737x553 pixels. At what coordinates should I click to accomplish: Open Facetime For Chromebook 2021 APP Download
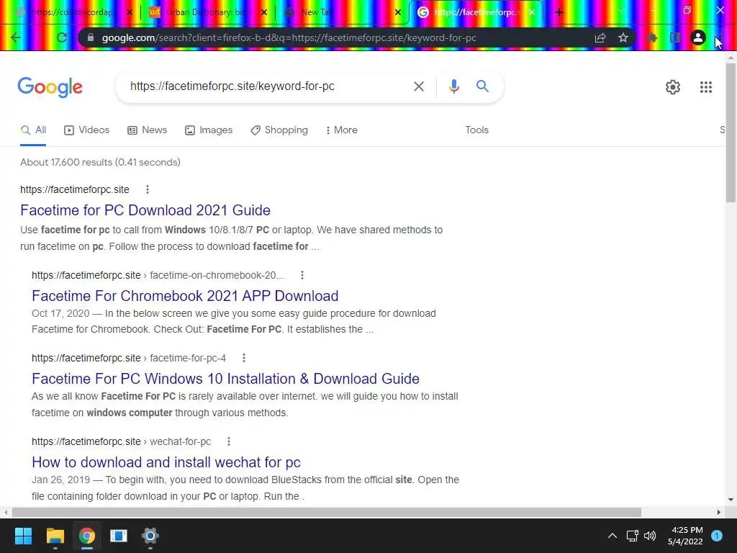point(185,296)
